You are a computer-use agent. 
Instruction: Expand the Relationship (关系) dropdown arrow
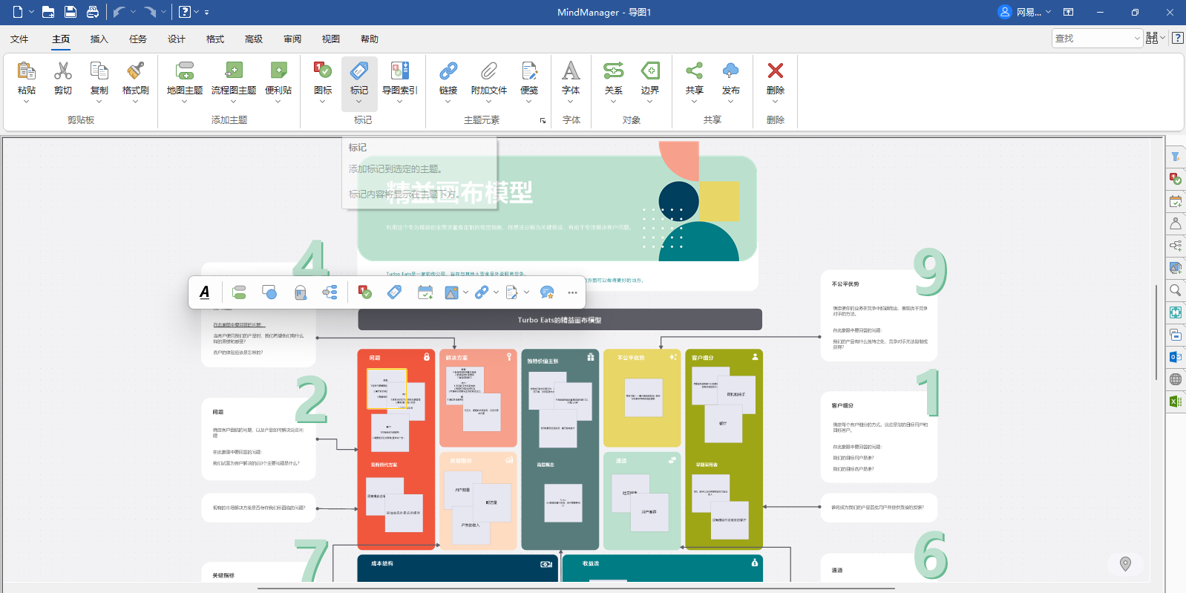coord(614,102)
